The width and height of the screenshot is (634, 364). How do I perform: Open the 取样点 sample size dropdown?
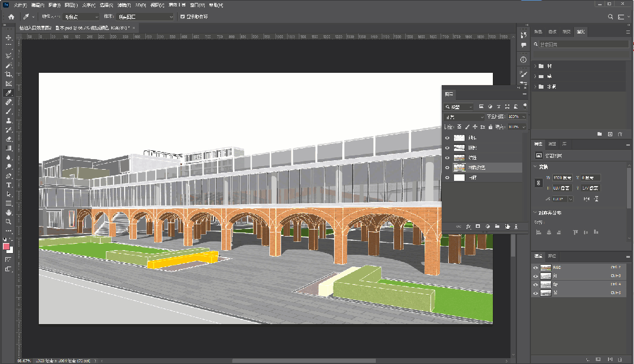[82, 17]
